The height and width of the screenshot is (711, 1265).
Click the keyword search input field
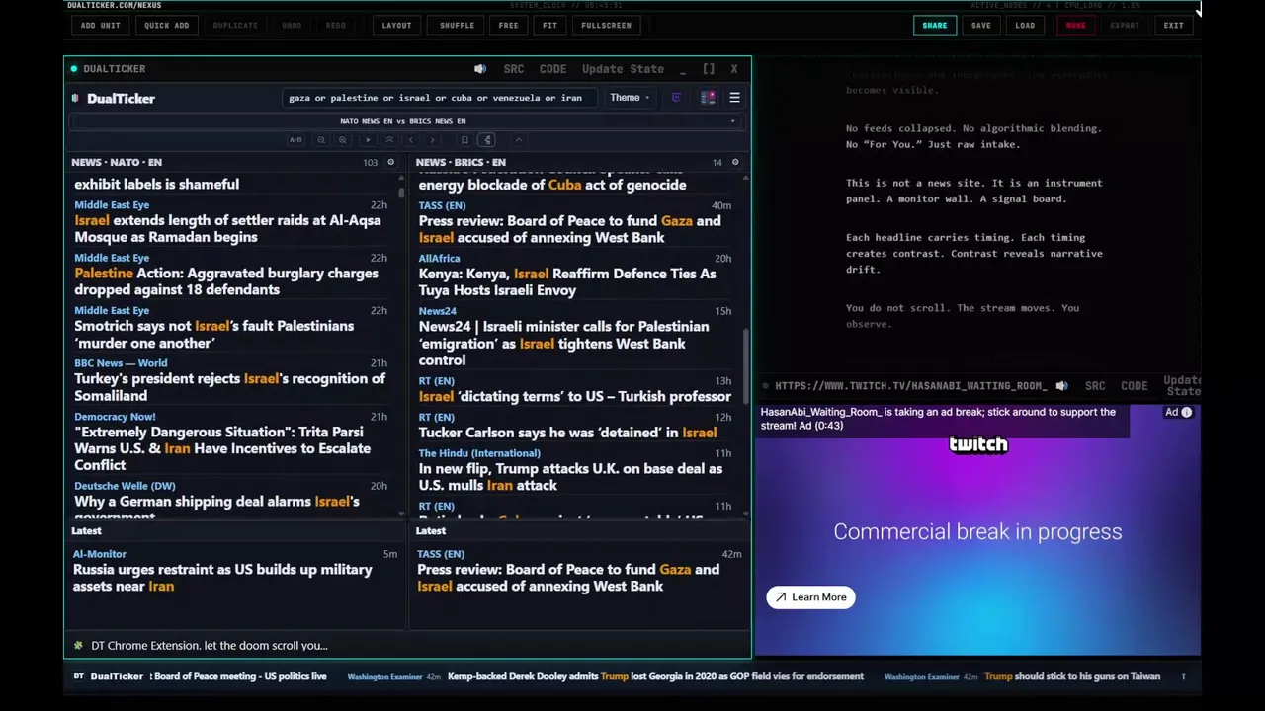tap(440, 98)
